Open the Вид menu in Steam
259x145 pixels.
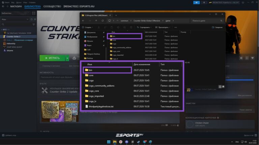point(13,2)
